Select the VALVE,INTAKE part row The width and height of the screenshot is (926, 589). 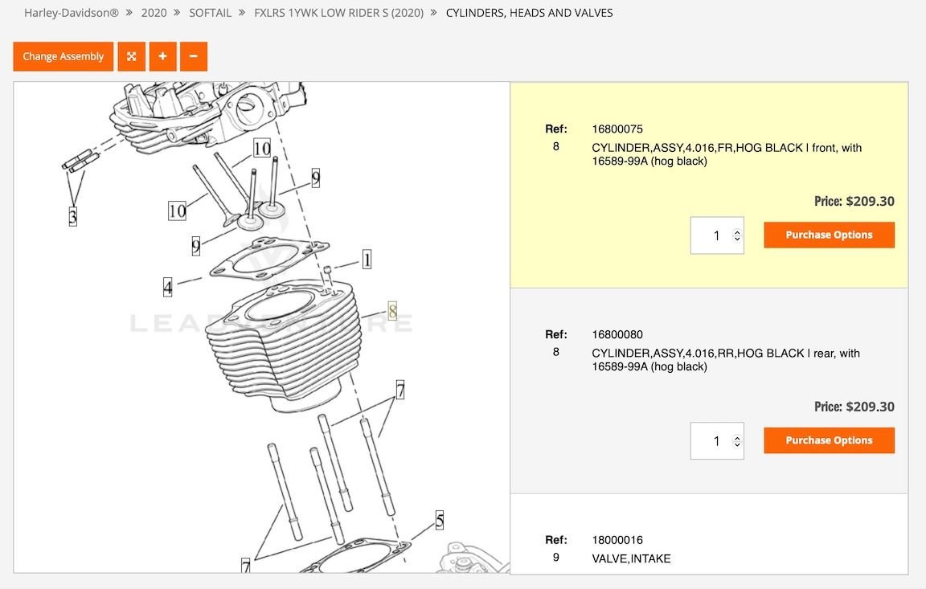point(709,549)
